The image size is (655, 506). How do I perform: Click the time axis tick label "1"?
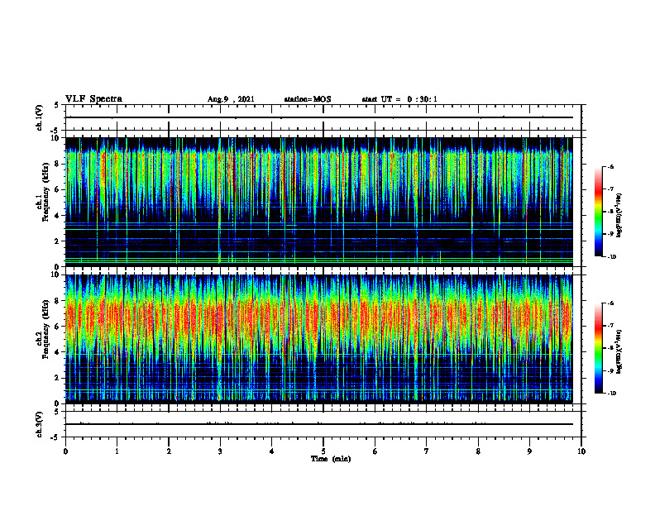click(117, 451)
